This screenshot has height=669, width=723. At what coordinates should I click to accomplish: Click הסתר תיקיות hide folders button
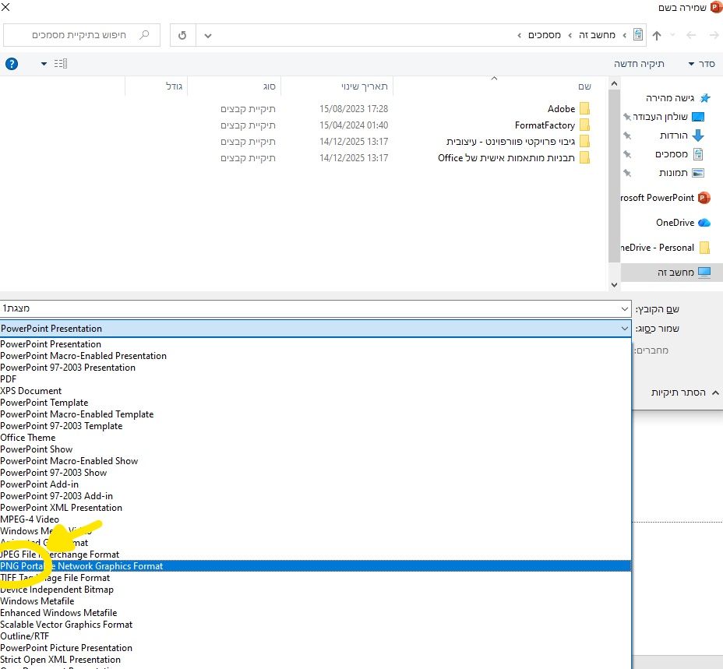pyautogui.click(x=678, y=393)
